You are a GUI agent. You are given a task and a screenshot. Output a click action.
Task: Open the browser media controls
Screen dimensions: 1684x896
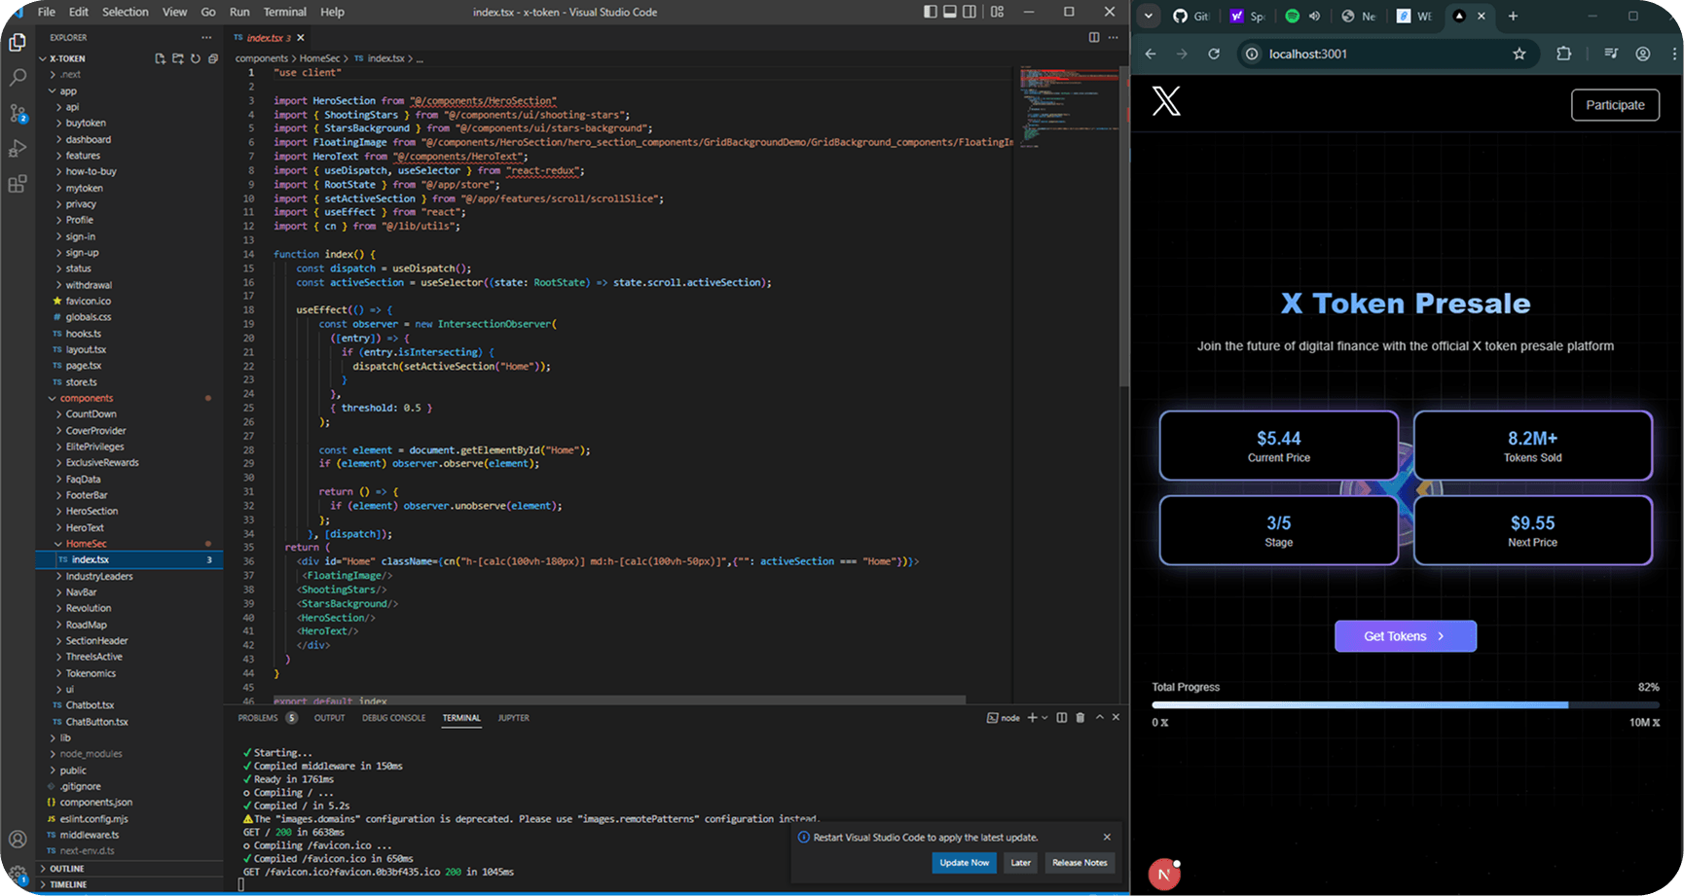click(x=1611, y=54)
